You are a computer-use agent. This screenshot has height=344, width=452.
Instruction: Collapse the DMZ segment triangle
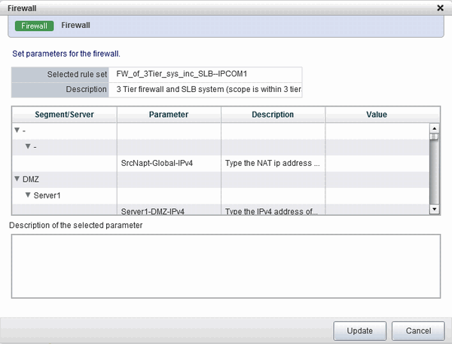point(17,179)
